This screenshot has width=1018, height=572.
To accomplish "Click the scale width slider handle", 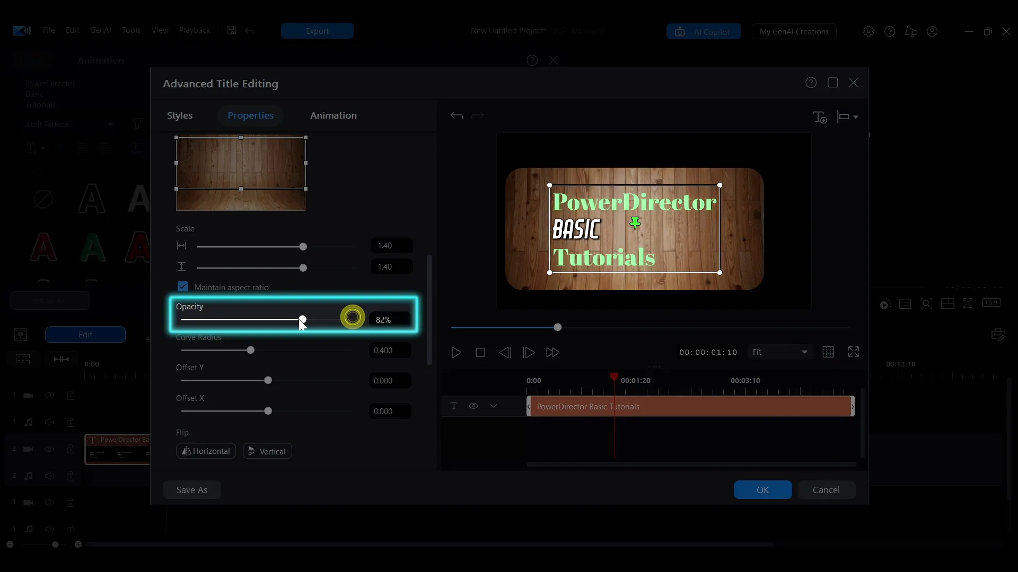I will pyautogui.click(x=303, y=247).
